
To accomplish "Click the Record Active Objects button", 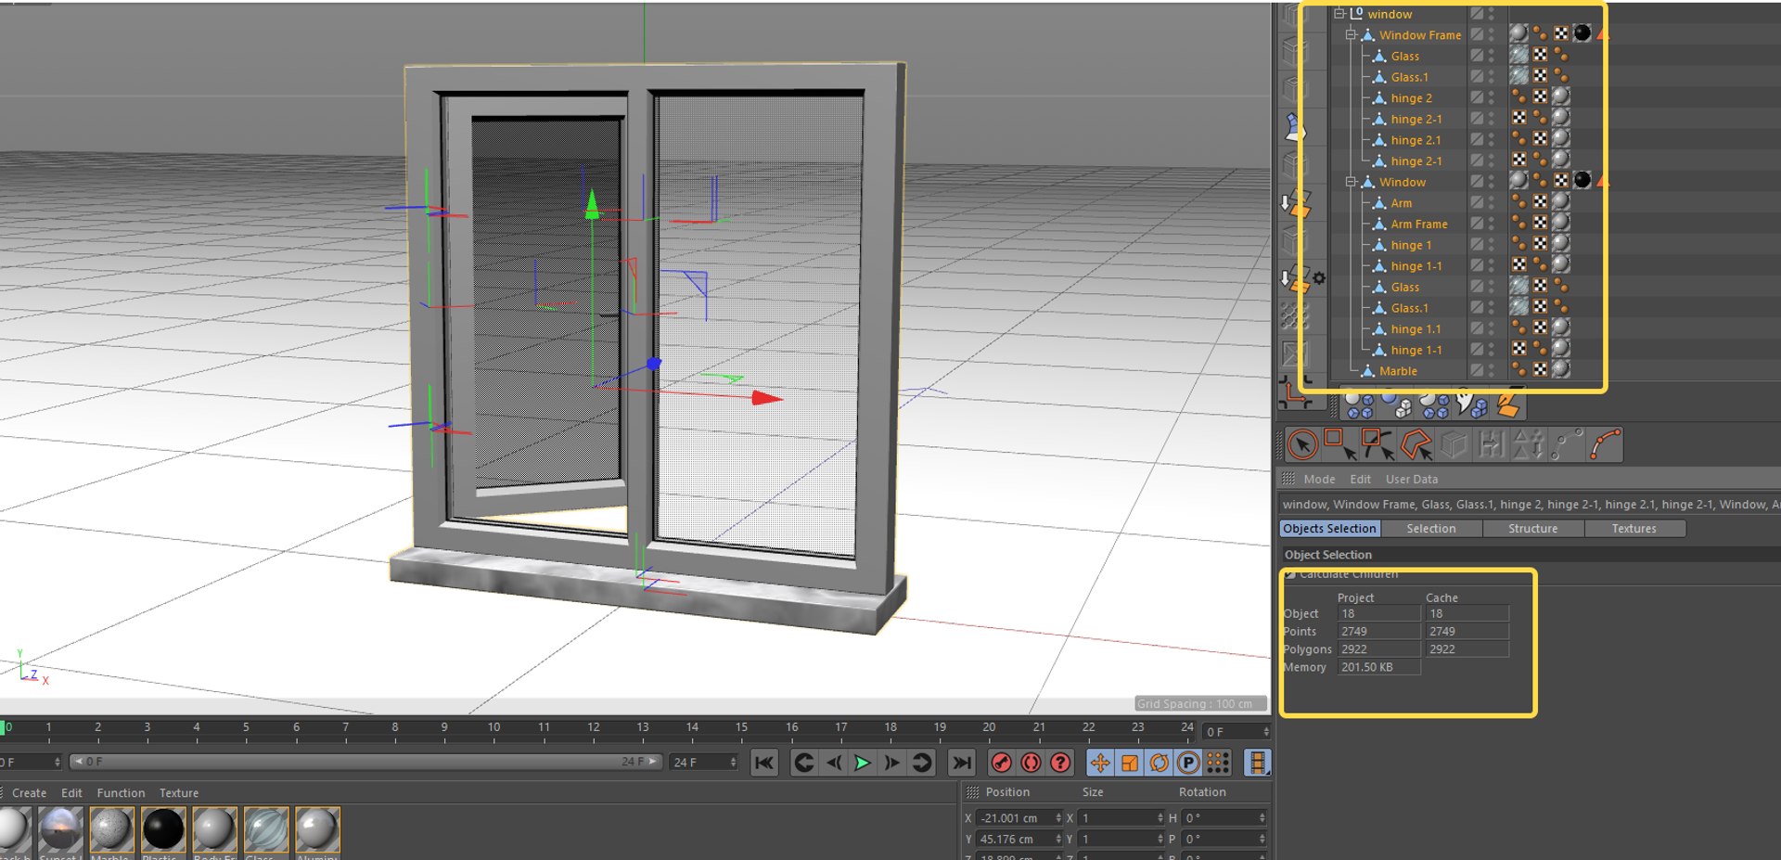I will (1001, 763).
